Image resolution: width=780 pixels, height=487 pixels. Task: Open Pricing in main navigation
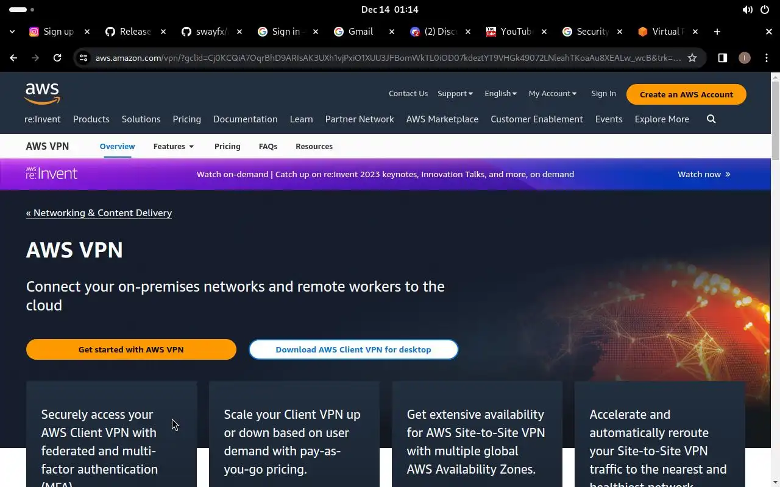click(x=186, y=119)
